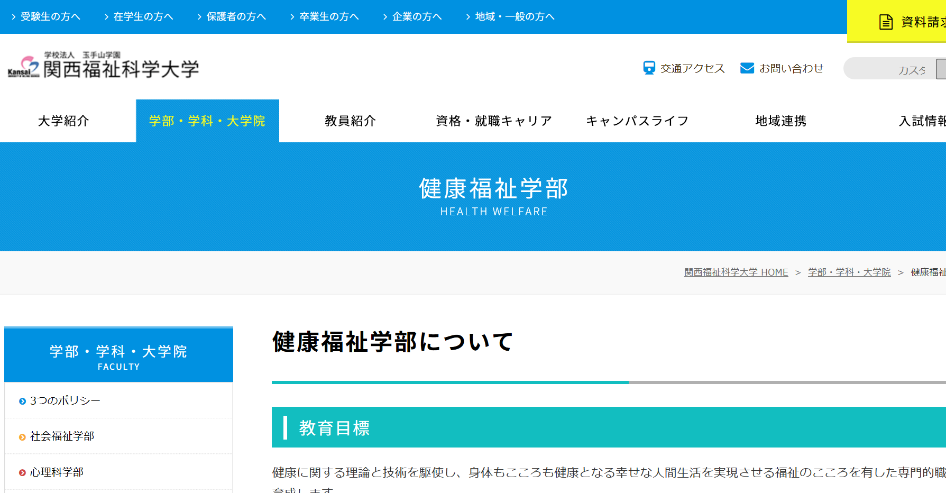Open 地域・一般の方へ link in top bar
Viewport: 946px width, 493px height.
[x=515, y=17]
